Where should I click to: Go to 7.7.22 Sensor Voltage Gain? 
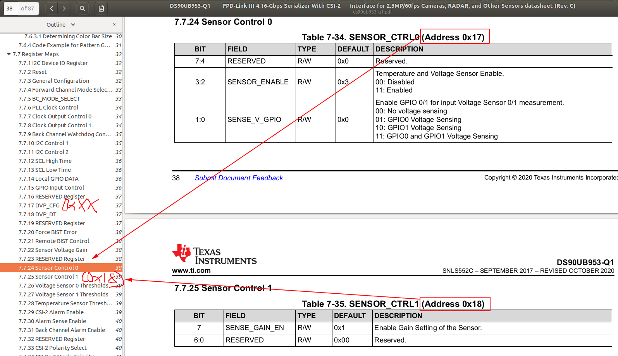click(53, 250)
